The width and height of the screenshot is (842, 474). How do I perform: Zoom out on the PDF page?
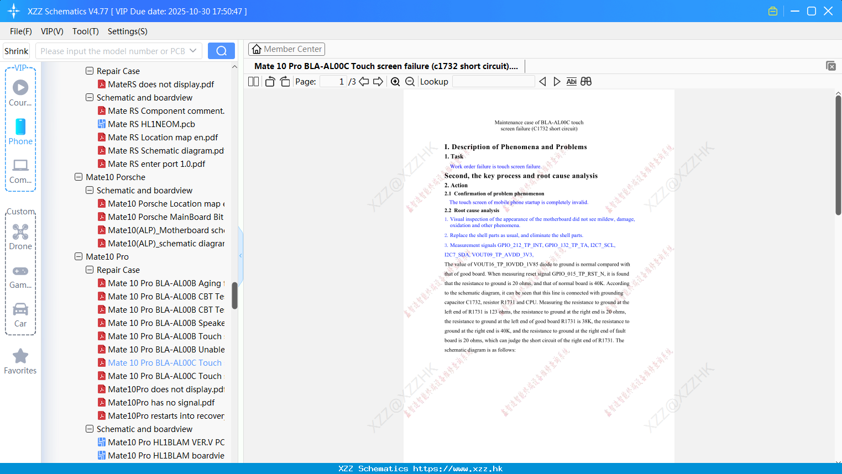[x=410, y=81]
